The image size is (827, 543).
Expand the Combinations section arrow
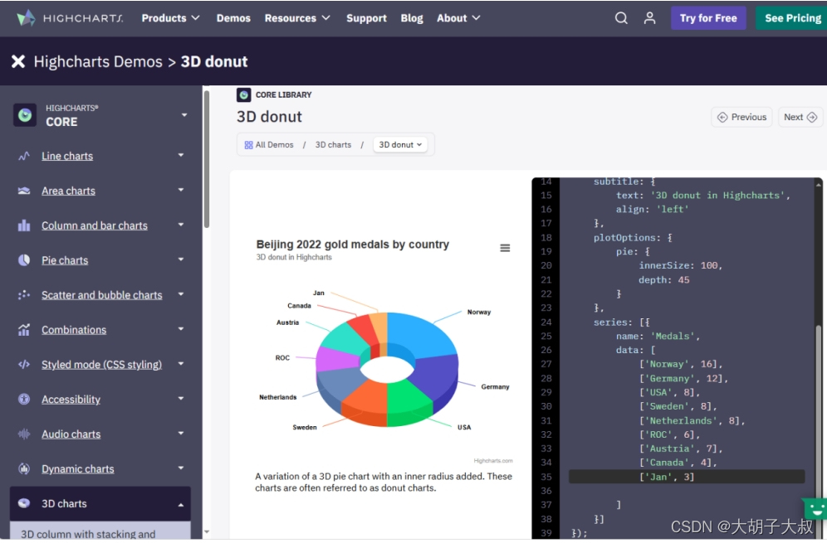181,329
